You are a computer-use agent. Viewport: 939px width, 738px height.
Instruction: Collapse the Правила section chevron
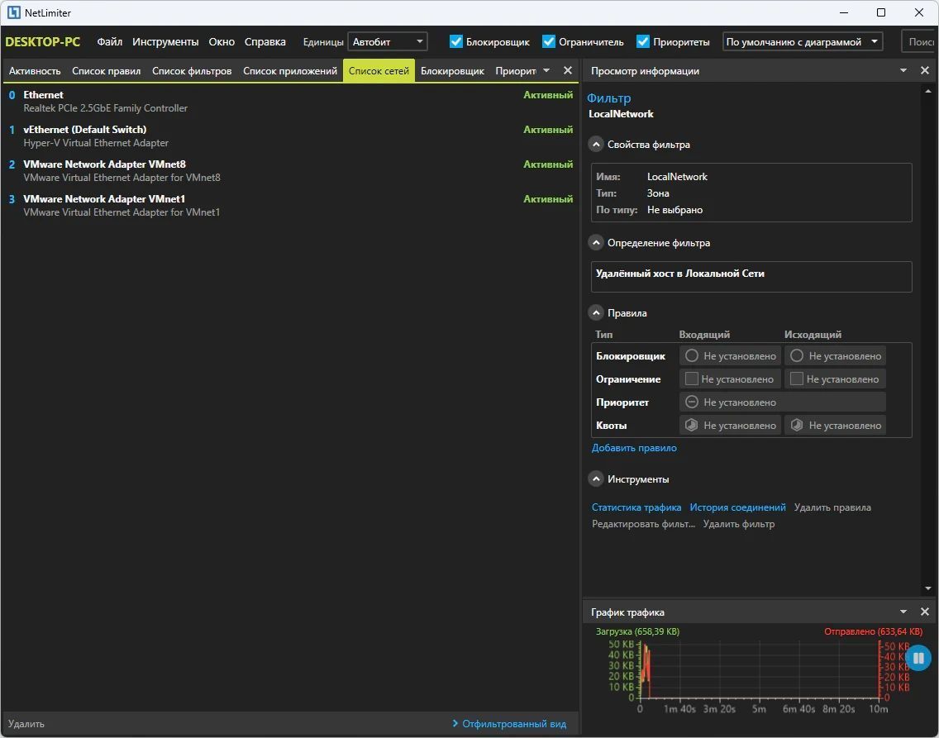[x=596, y=312]
